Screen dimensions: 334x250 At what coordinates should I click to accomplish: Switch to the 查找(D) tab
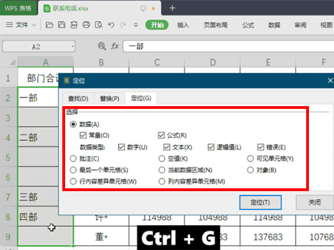(77, 98)
